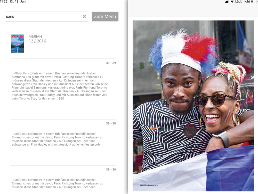Open second result's page number 38 - 39

[111, 123]
